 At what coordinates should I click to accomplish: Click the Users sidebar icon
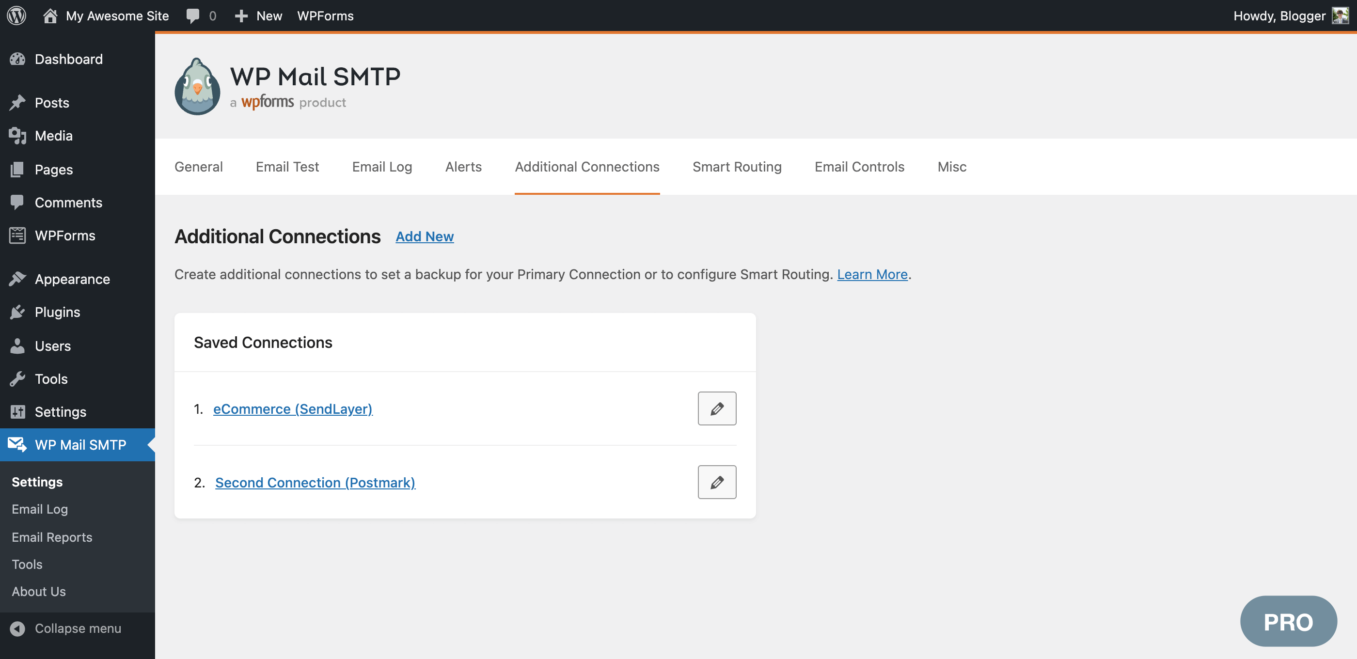17,345
